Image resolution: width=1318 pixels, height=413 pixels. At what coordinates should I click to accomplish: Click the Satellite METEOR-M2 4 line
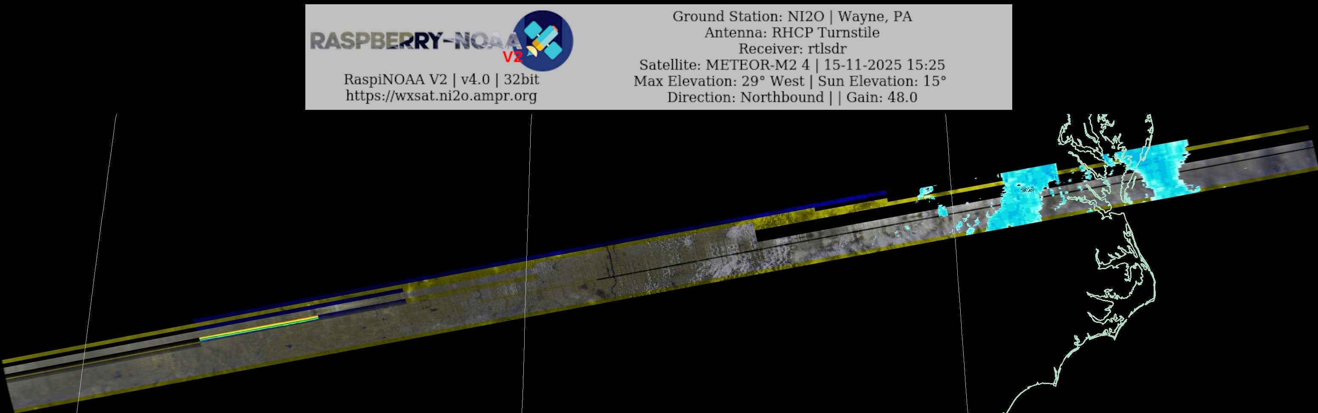point(792,65)
